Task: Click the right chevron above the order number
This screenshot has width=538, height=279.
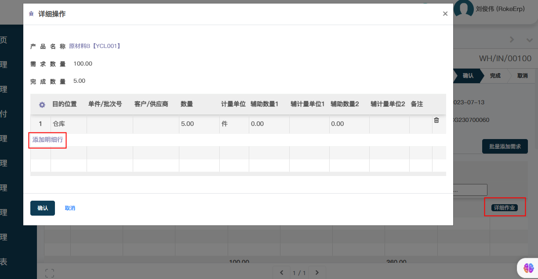Action: 512,40
